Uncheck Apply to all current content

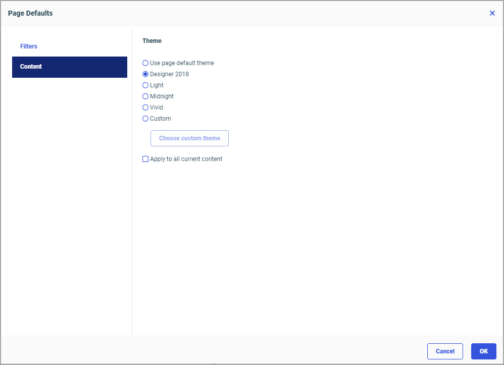(145, 159)
